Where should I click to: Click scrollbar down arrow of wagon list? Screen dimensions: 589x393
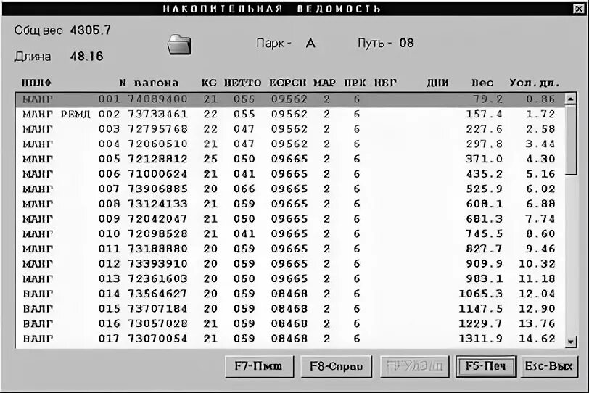571,342
